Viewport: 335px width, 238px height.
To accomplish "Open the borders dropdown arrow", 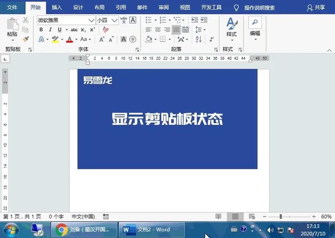I will (x=170, y=40).
